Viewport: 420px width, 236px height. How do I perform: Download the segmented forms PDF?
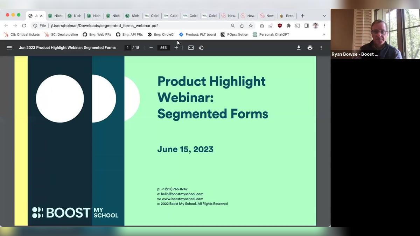[299, 48]
